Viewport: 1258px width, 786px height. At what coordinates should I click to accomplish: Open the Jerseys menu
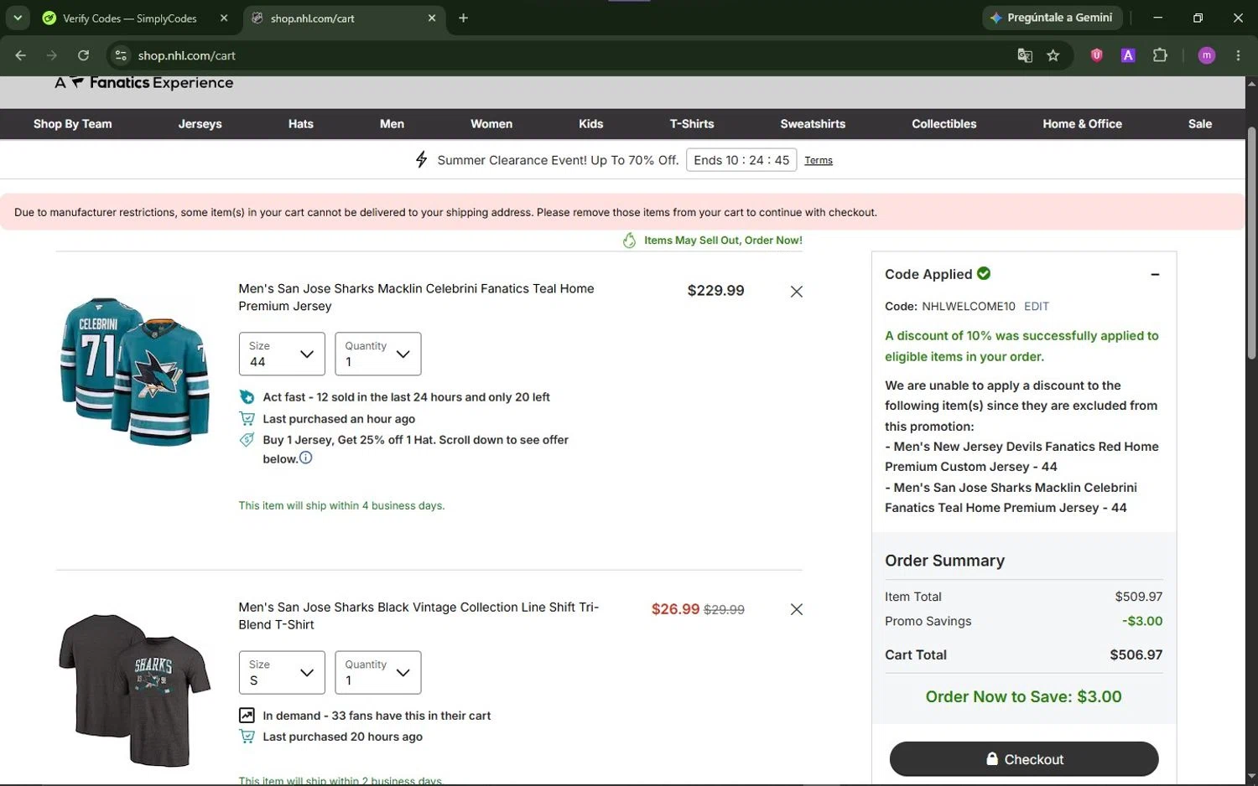point(200,124)
